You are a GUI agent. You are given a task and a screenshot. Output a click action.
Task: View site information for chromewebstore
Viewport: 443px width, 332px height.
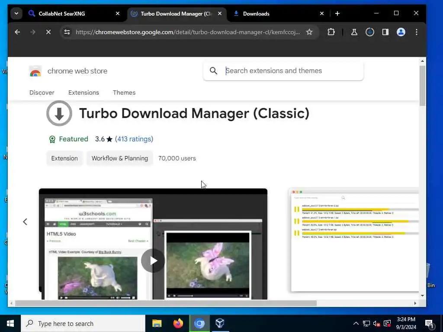coord(67,32)
